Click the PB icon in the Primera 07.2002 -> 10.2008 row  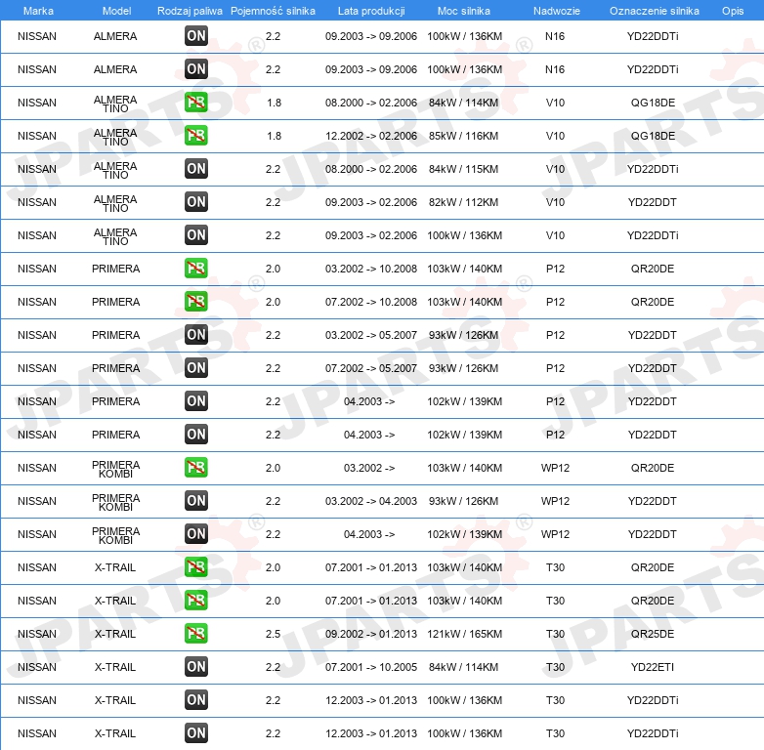195,301
